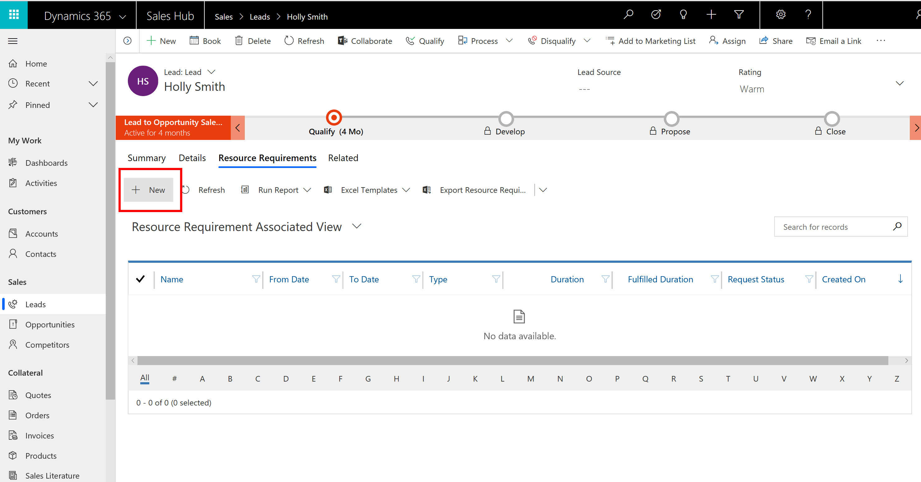Image resolution: width=921 pixels, height=482 pixels.
Task: Click the lightbulb assistant icon
Action: (x=683, y=15)
